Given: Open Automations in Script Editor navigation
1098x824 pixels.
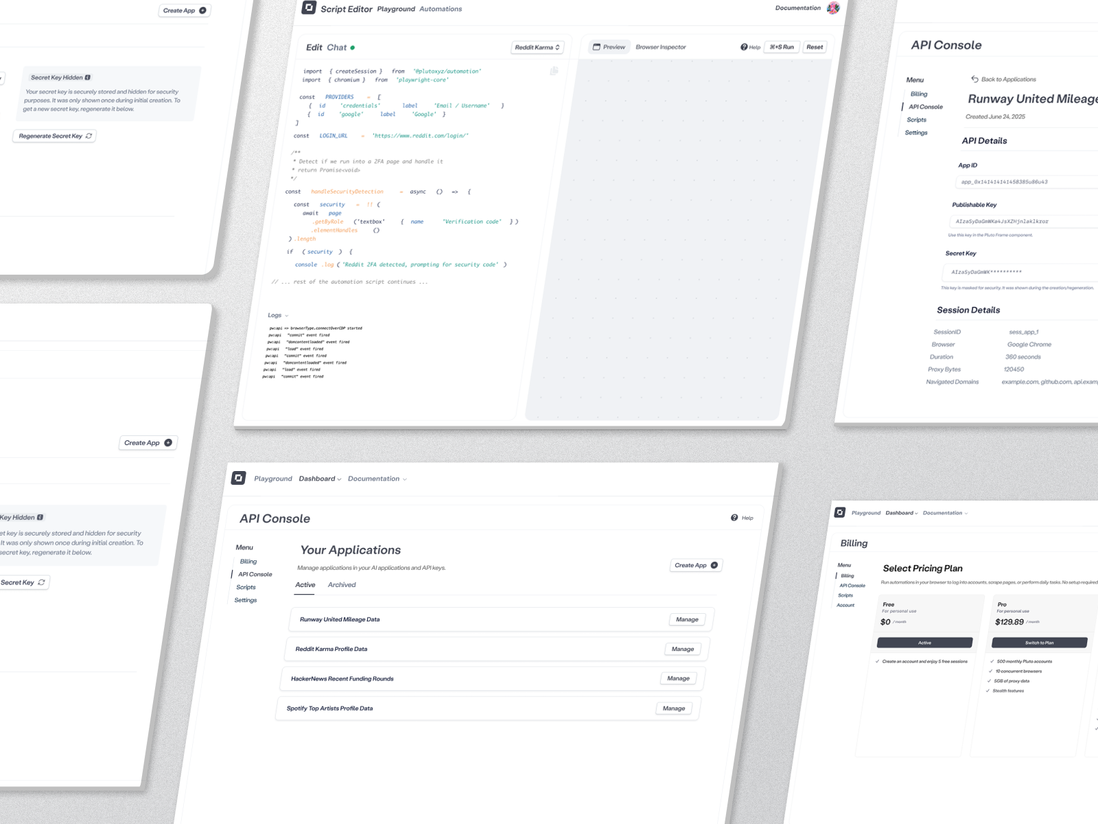Looking at the screenshot, I should (441, 9).
